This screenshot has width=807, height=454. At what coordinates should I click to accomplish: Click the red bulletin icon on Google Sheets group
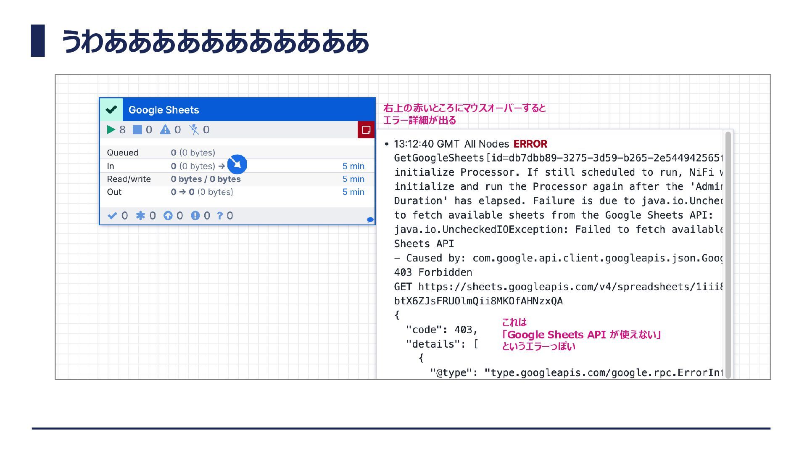coord(366,129)
